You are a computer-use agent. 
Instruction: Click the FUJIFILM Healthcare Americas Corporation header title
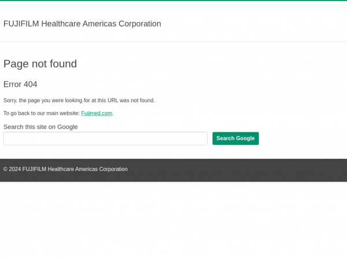(x=82, y=24)
